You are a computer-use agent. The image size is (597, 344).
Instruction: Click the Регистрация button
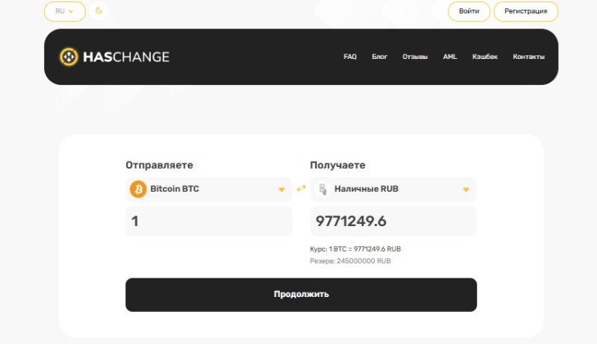click(x=525, y=11)
